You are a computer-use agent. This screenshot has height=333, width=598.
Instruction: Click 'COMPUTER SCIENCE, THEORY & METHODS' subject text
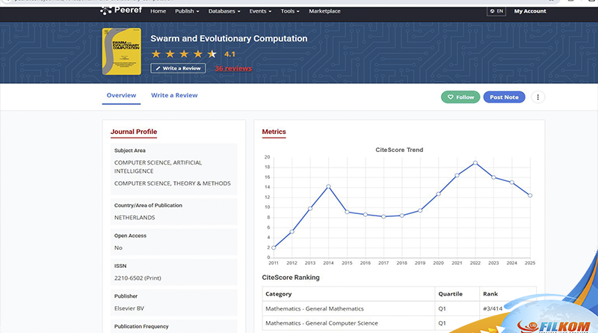[x=173, y=183]
